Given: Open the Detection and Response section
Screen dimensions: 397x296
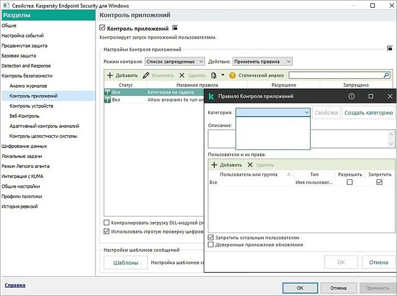Looking at the screenshot, I should click(x=26, y=66).
